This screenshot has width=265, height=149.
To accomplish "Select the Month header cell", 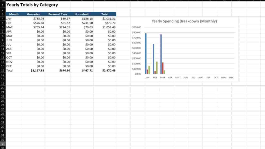I will click(14, 14).
